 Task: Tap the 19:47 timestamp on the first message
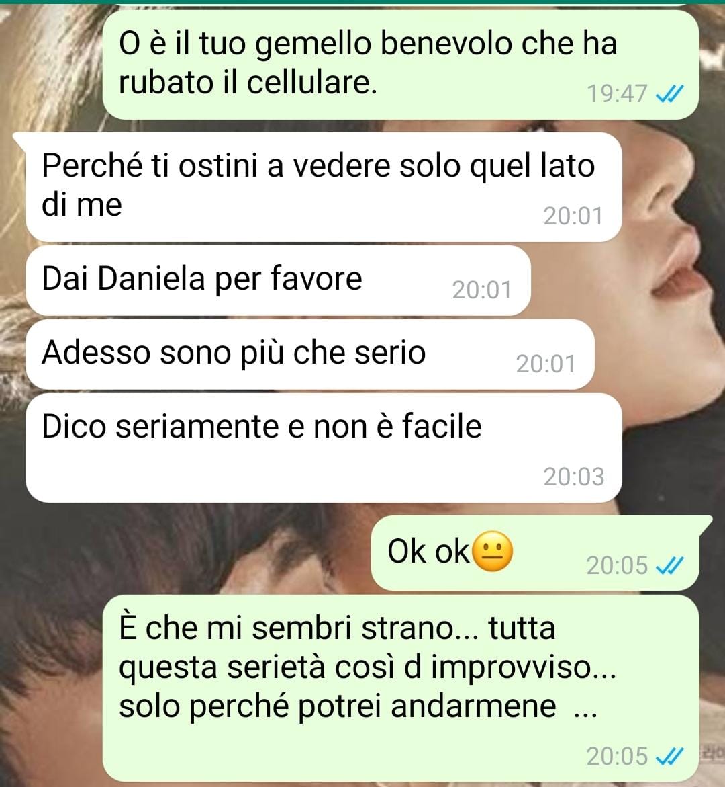[617, 94]
